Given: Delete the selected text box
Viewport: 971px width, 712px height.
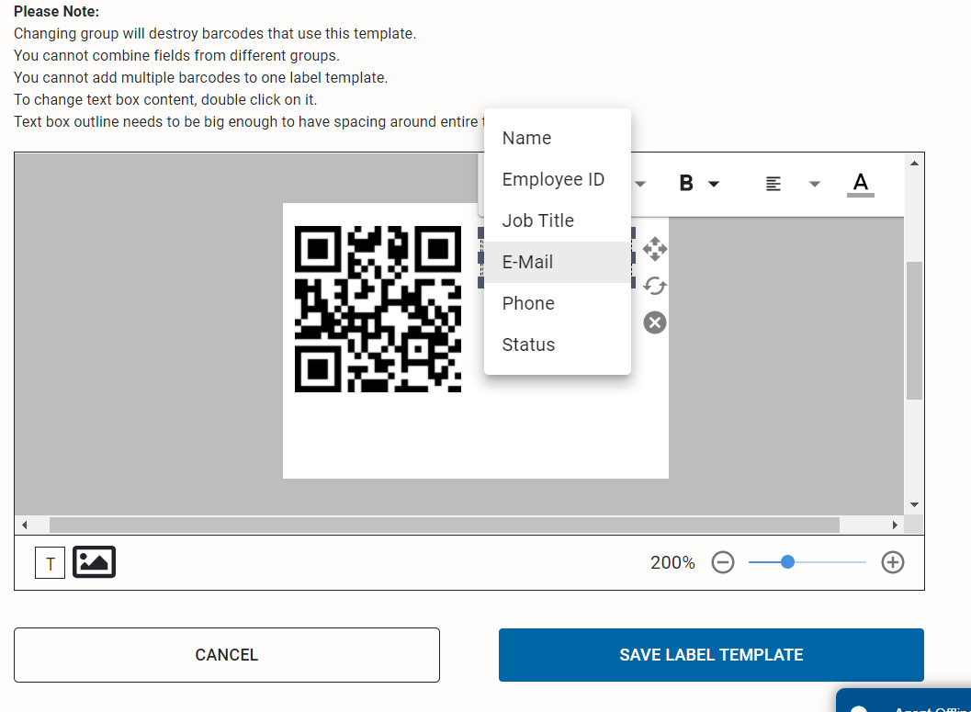Looking at the screenshot, I should point(655,322).
